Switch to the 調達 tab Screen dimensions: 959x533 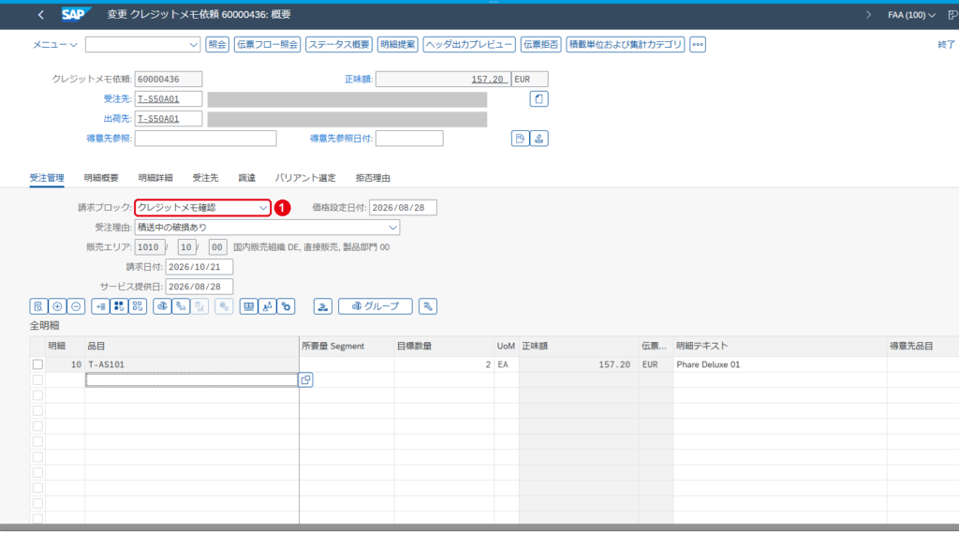click(247, 178)
